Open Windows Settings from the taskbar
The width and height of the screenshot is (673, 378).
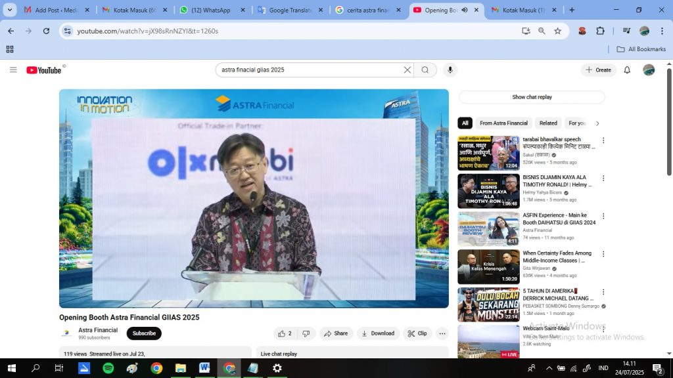click(x=277, y=368)
